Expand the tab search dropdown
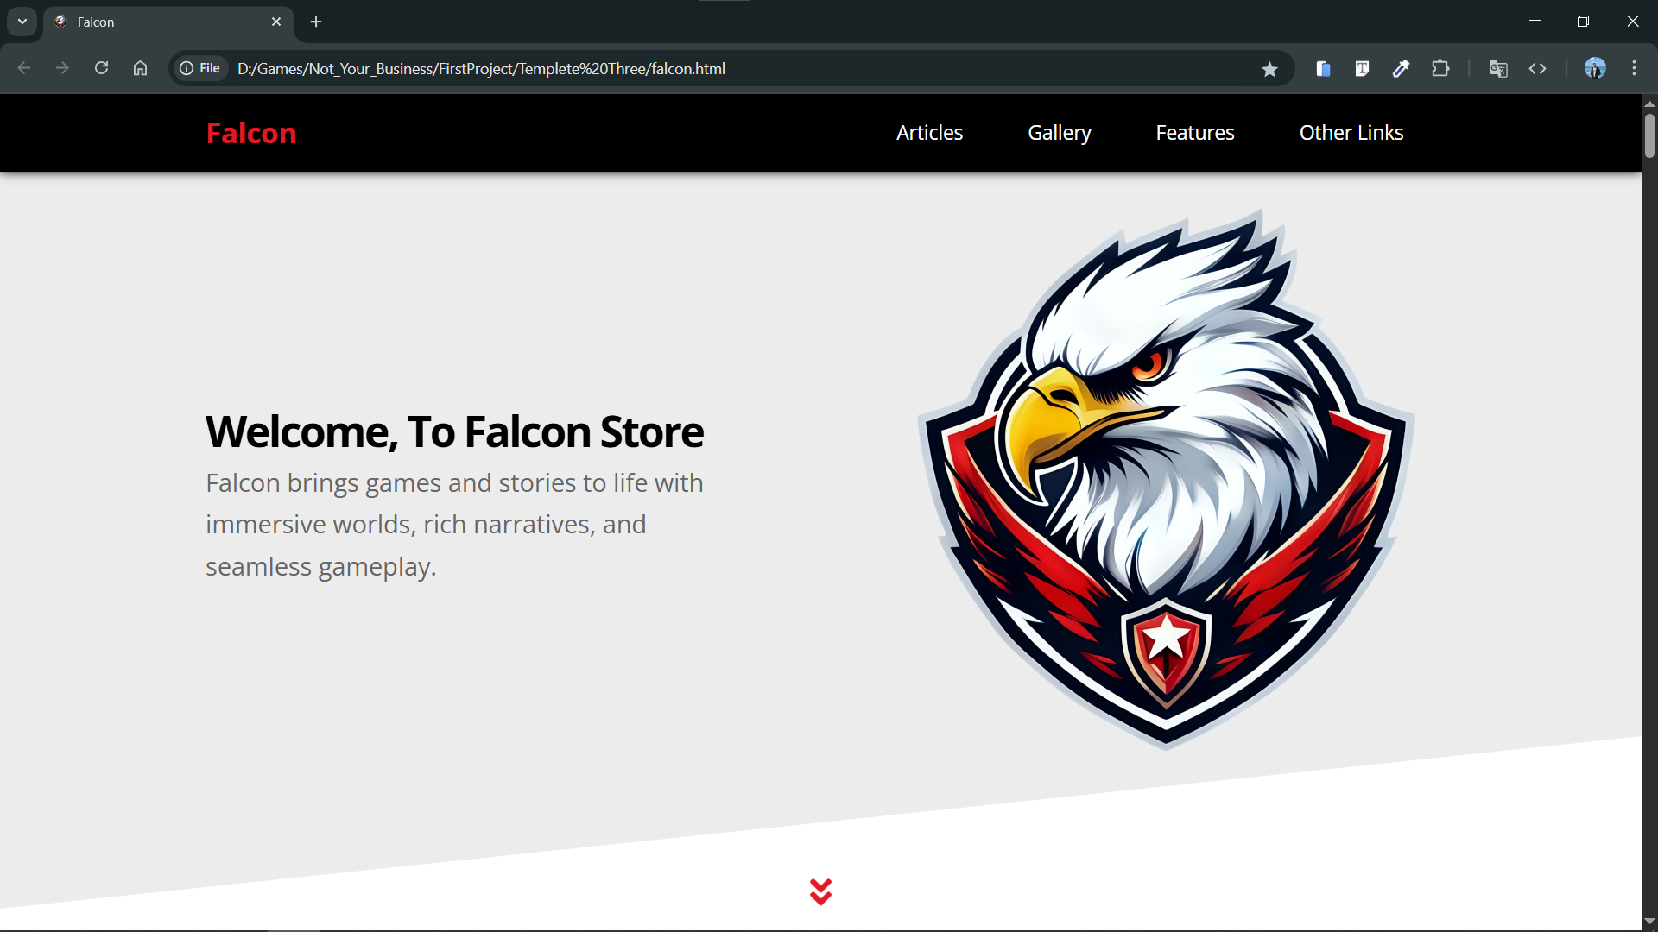The image size is (1658, 932). (x=22, y=22)
